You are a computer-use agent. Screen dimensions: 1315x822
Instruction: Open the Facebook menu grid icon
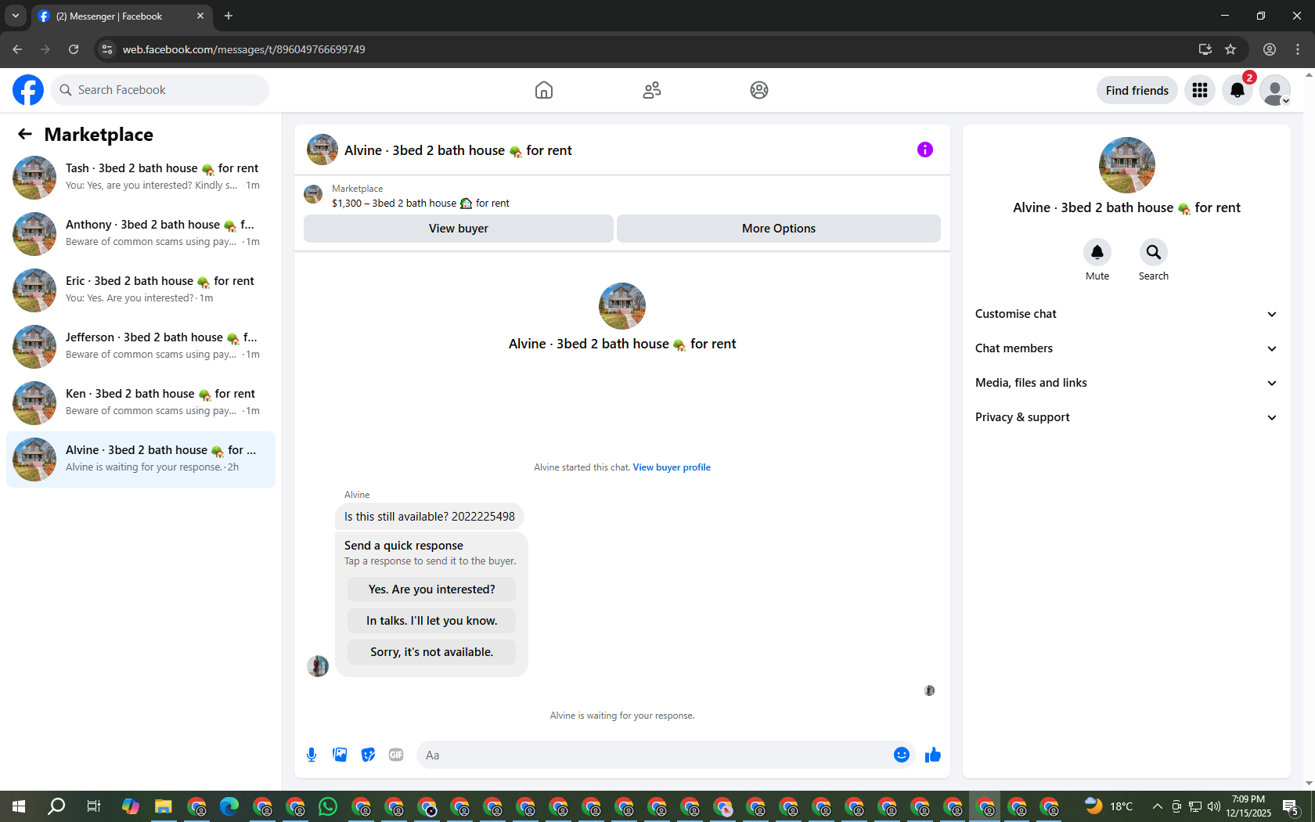click(1200, 90)
